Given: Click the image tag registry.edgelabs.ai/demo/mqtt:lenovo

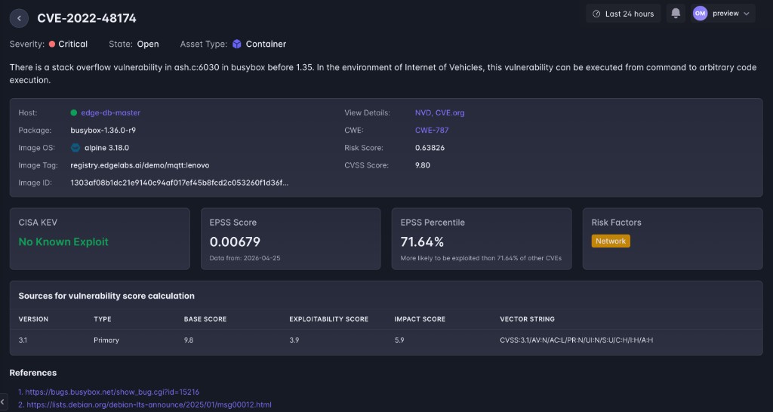Looking at the screenshot, I should tap(140, 165).
